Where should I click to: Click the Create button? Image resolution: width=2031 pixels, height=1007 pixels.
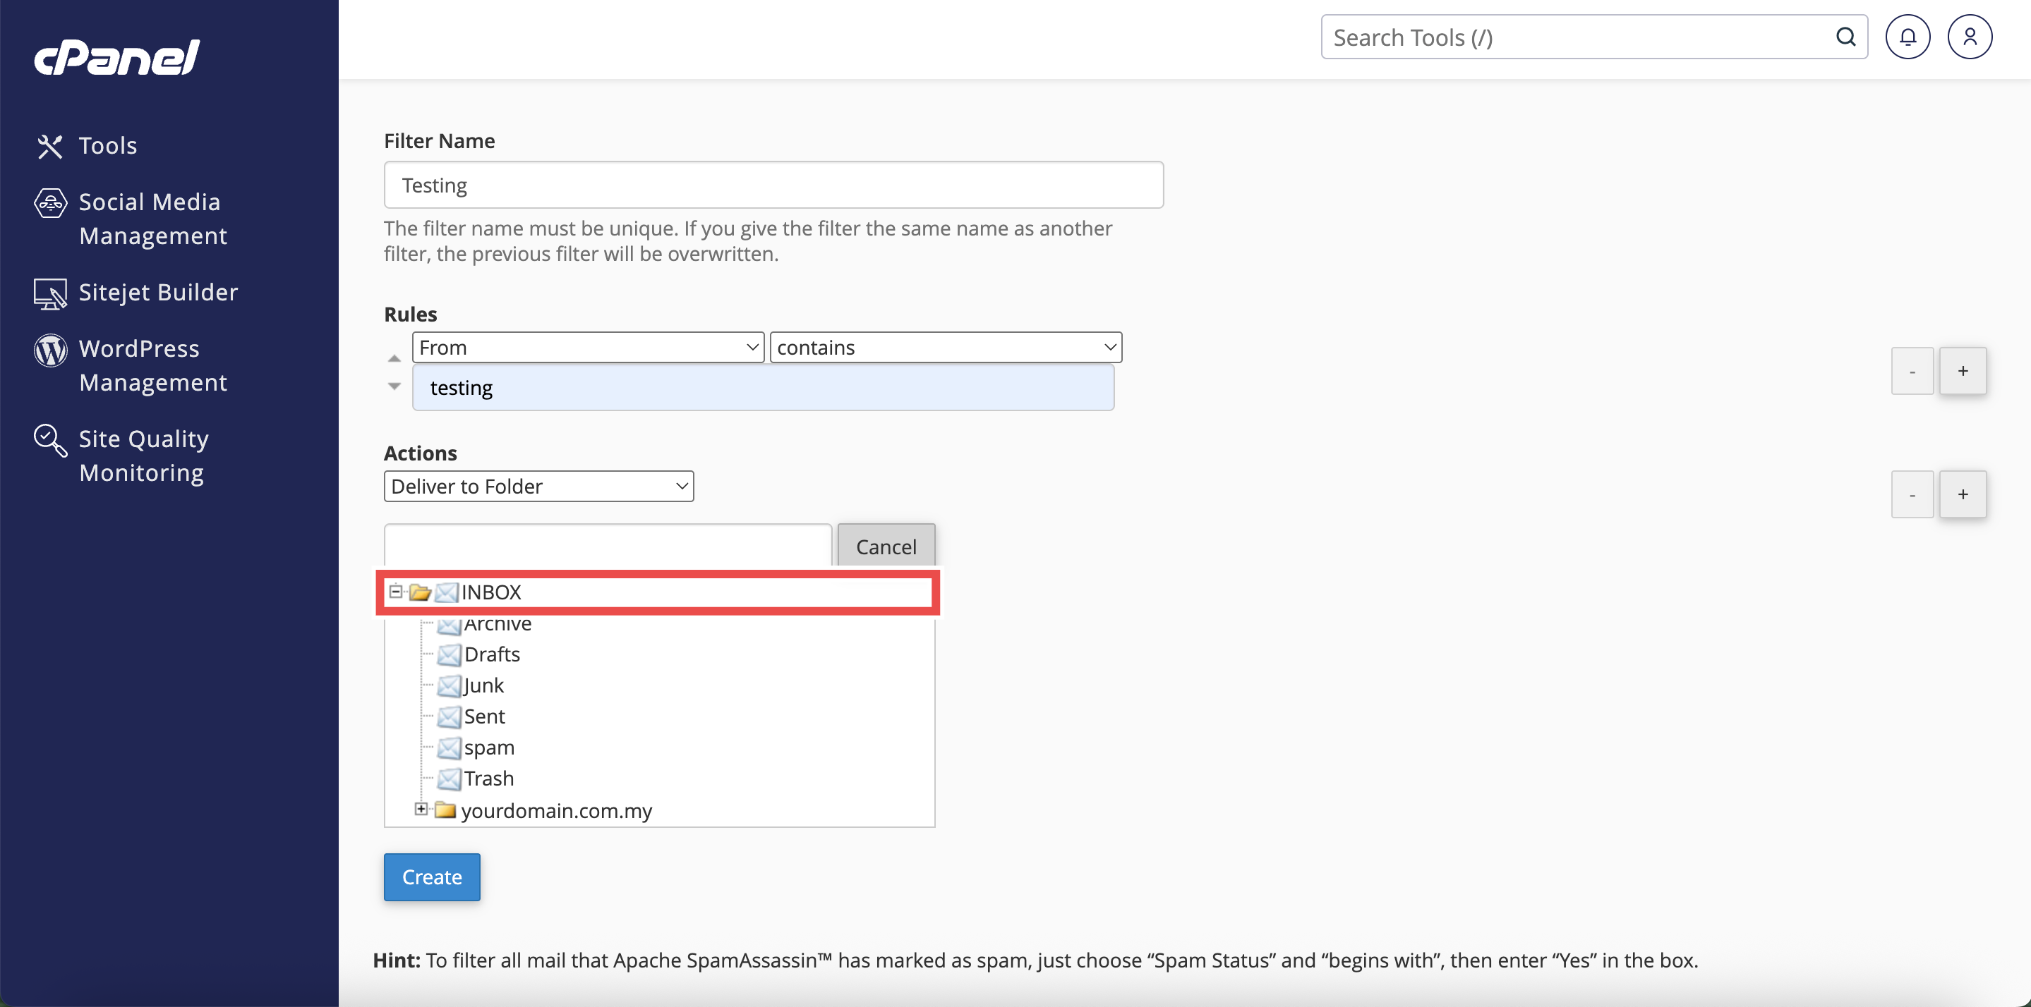tap(431, 877)
